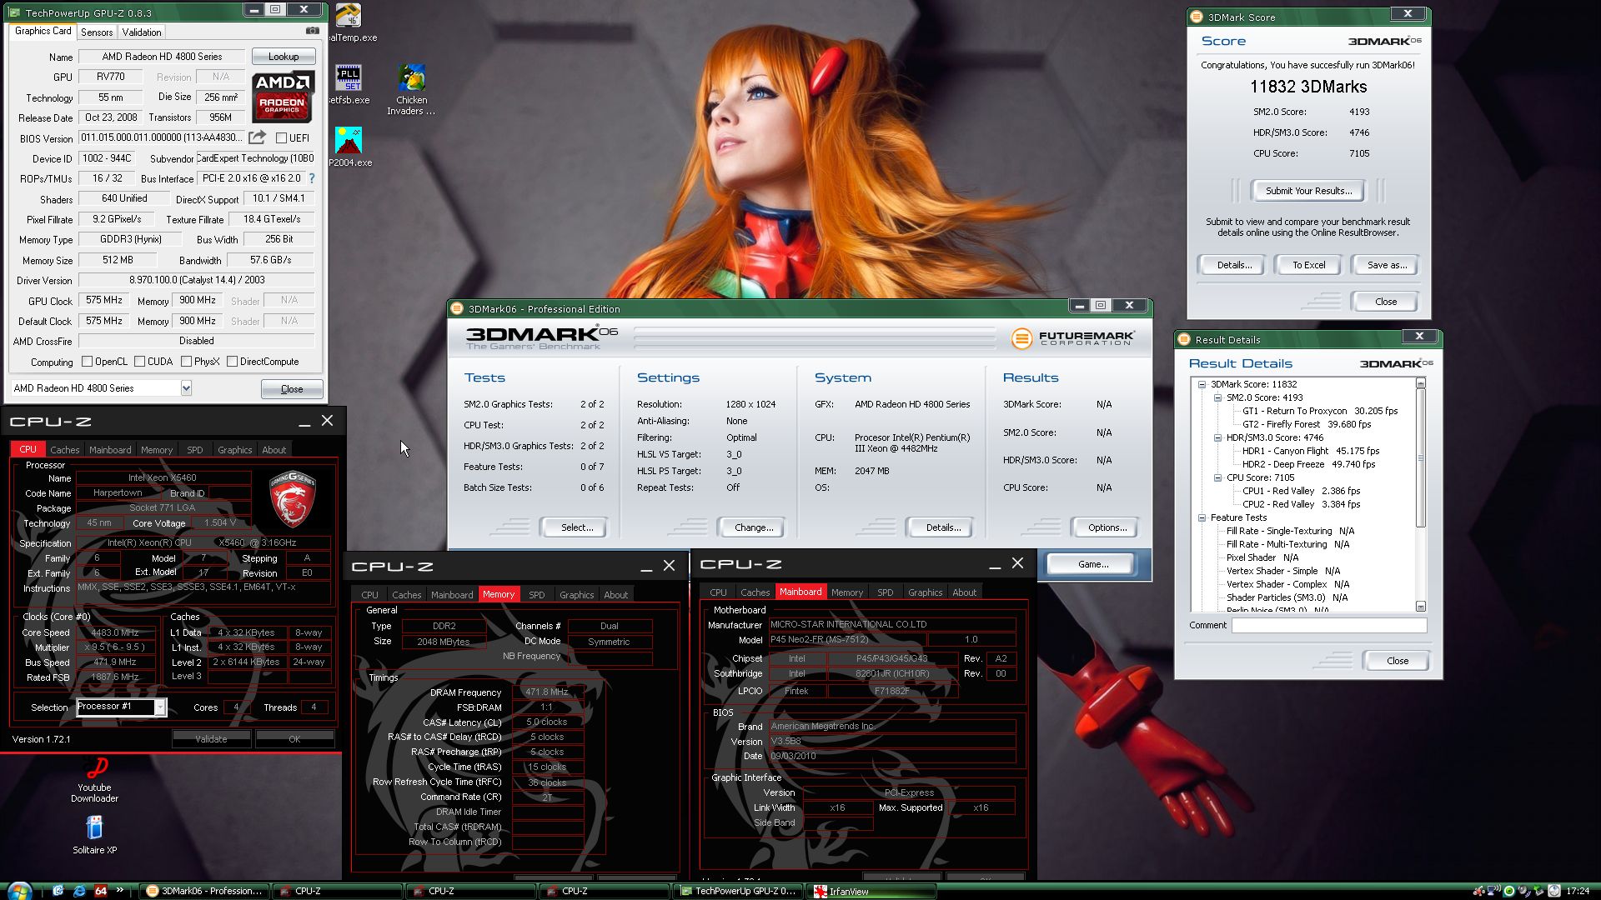Screen dimensions: 1601x900
Task: Click Change... under Settings
Action: click(754, 527)
